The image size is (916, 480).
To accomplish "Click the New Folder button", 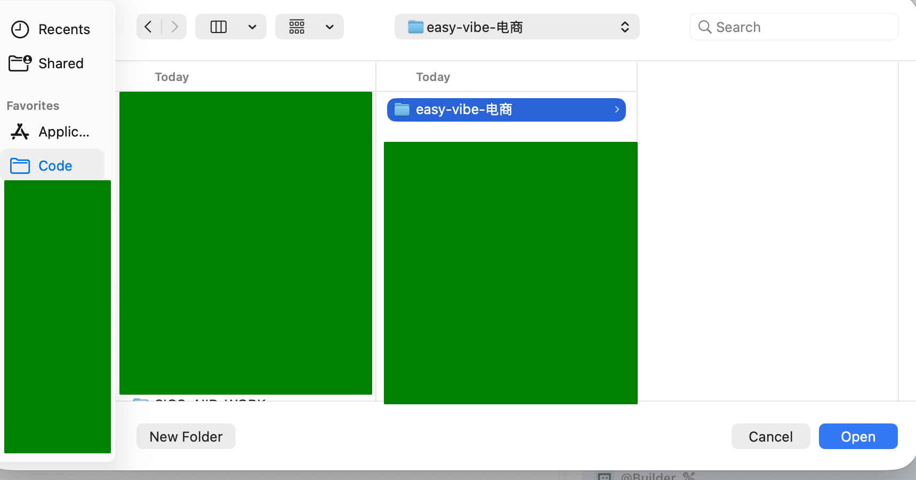I will coord(186,436).
